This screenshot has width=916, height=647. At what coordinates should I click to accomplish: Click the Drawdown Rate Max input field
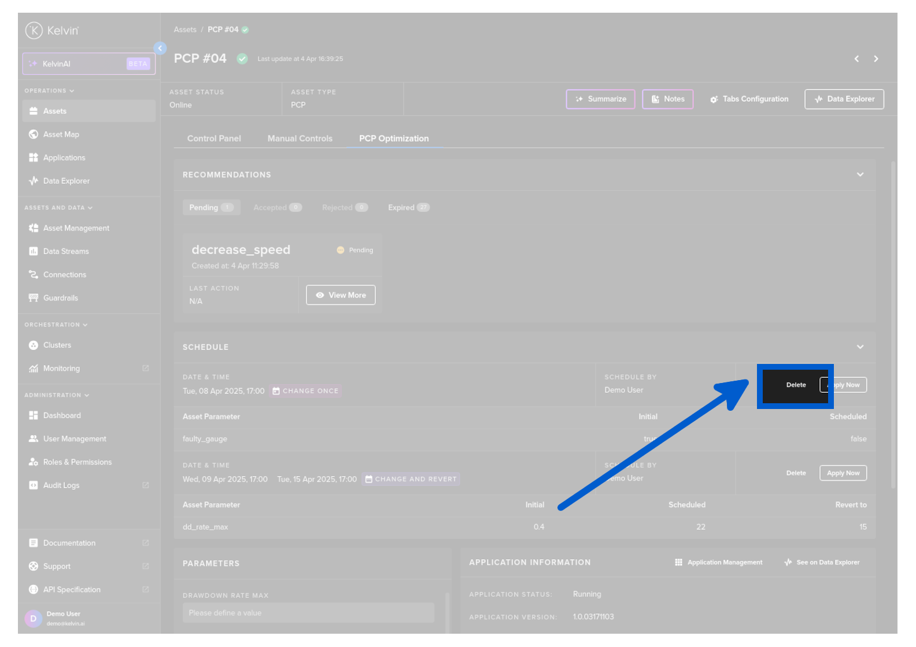point(308,613)
